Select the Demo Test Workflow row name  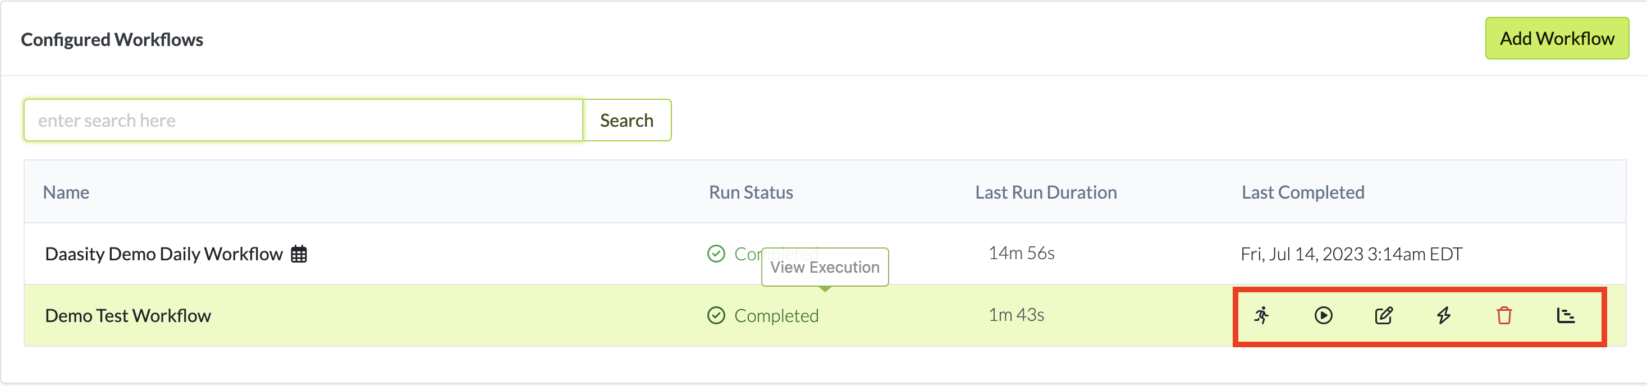(x=128, y=316)
